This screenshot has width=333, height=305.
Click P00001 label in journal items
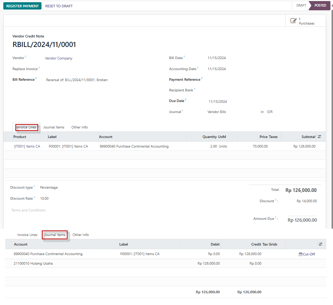[140, 254]
